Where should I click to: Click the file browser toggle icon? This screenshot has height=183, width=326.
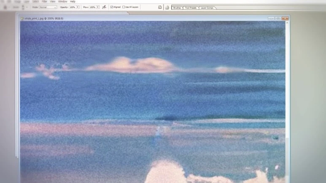pos(160,7)
